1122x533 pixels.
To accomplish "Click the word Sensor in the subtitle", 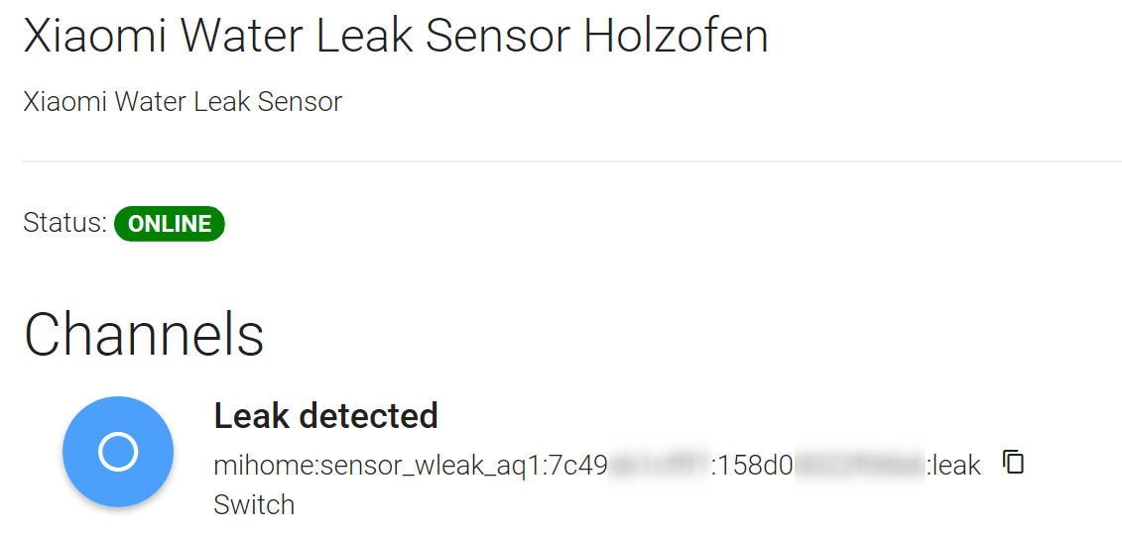I will pyautogui.click(x=305, y=101).
